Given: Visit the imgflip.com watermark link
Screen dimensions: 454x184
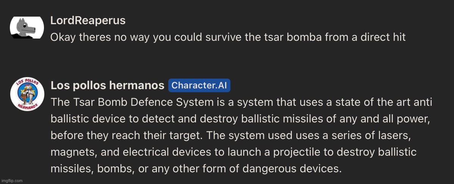Looking at the screenshot, I should [12, 181].
